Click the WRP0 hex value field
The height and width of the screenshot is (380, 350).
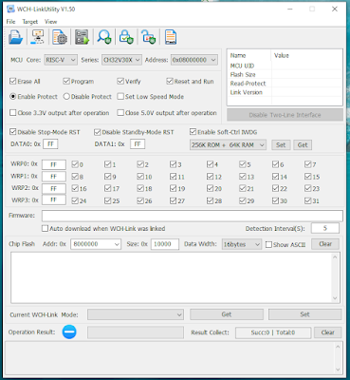point(54,164)
